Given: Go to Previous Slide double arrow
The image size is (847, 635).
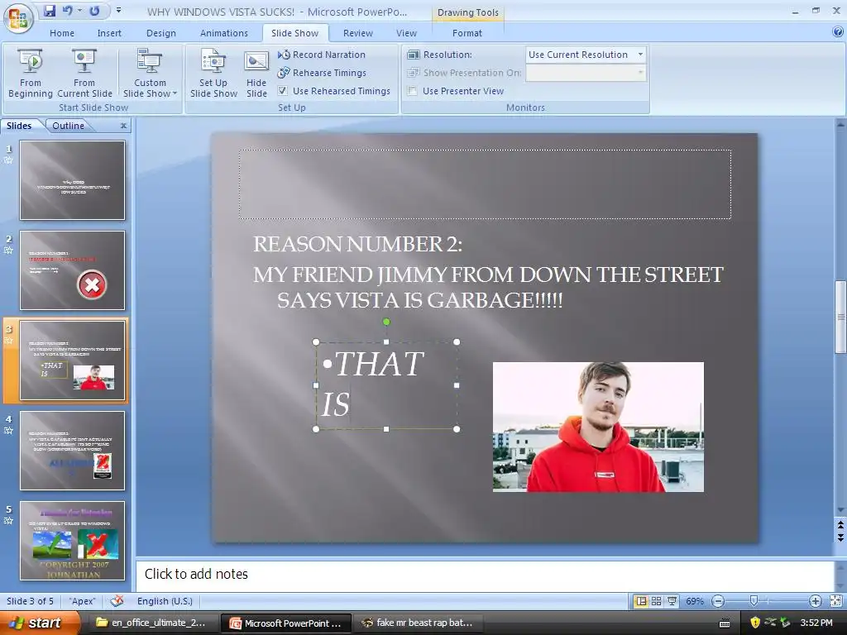Looking at the screenshot, I should (840, 525).
